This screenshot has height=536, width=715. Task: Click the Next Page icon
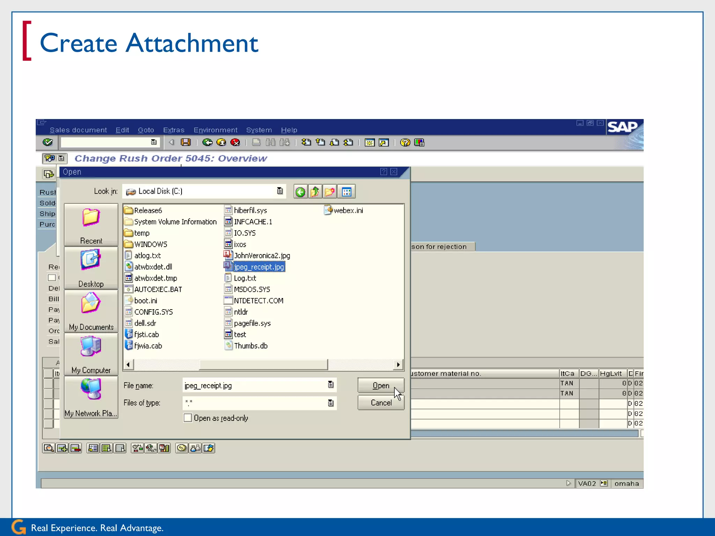click(x=334, y=142)
